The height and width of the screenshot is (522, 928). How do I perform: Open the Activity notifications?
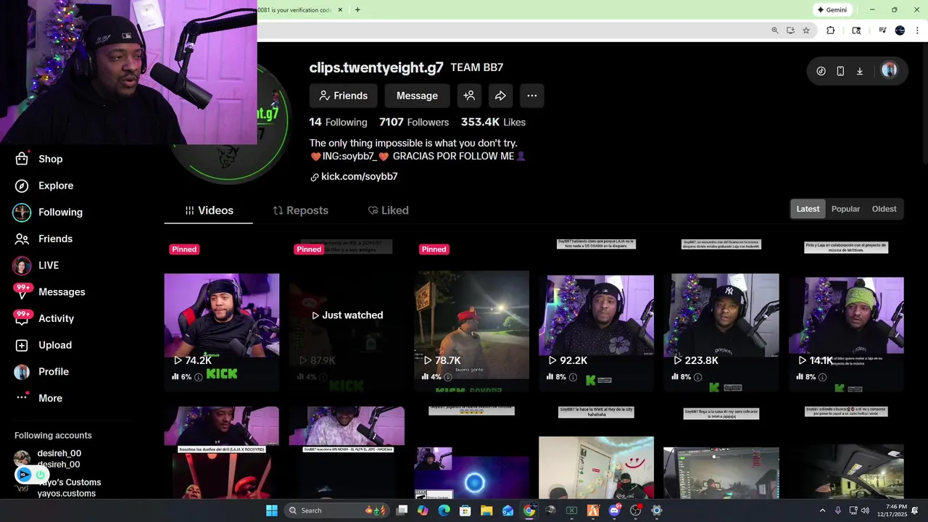43,318
